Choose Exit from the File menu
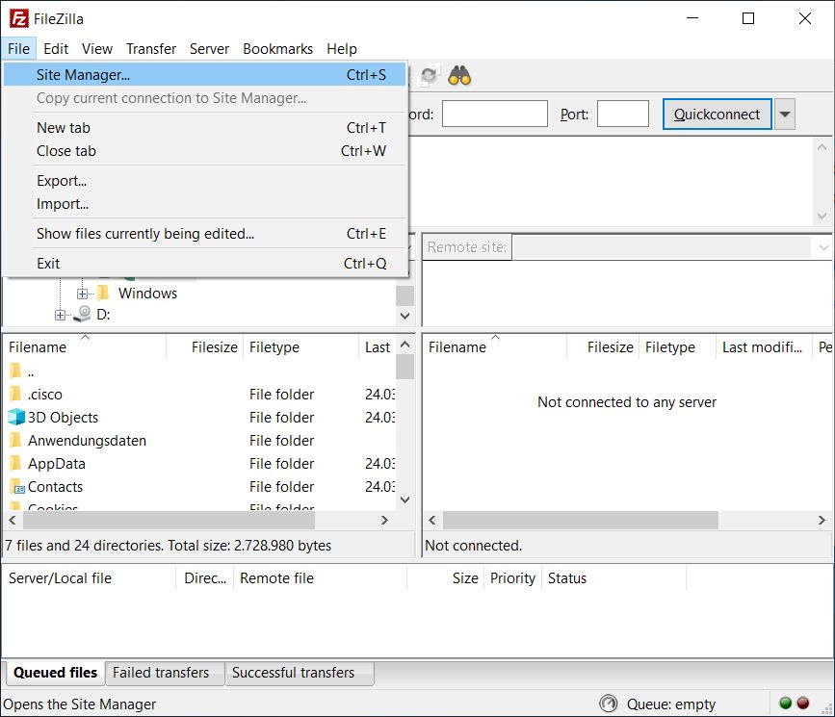 205,264
